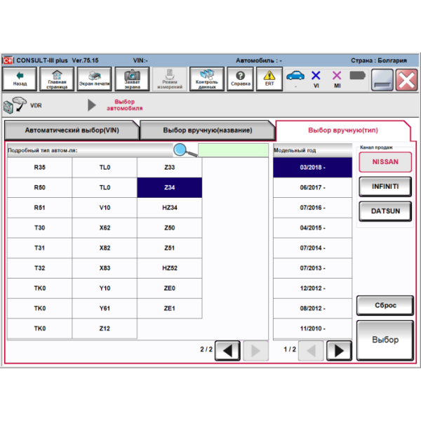Image resolution: width=421 pixels, height=421 pixels.
Task: Click the green search input field
Action: (x=233, y=150)
